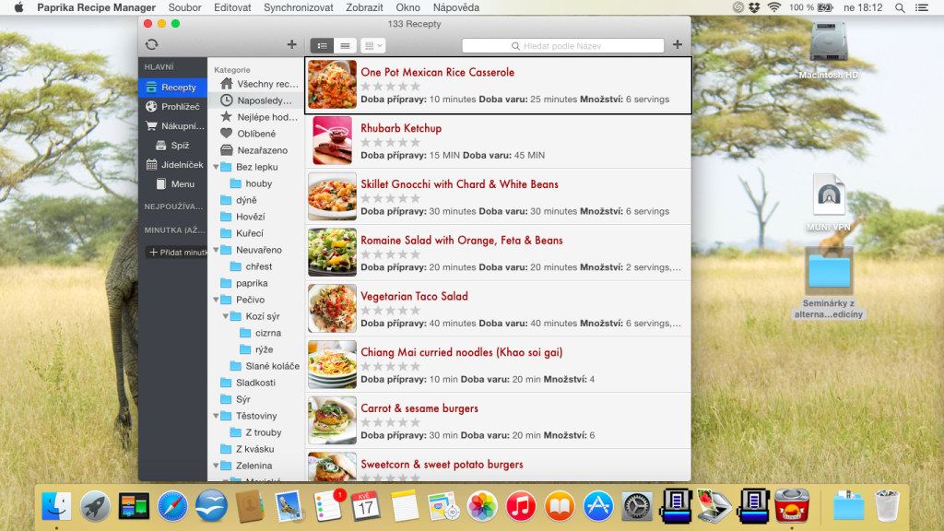Viewport: 944px width, 531px height.
Task: Collapse the Těstoviny folder
Action: pos(216,416)
